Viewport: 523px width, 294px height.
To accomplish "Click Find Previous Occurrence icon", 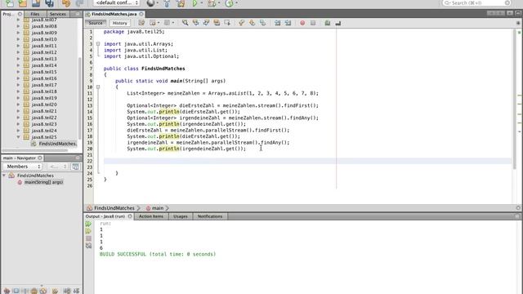I will (195, 23).
